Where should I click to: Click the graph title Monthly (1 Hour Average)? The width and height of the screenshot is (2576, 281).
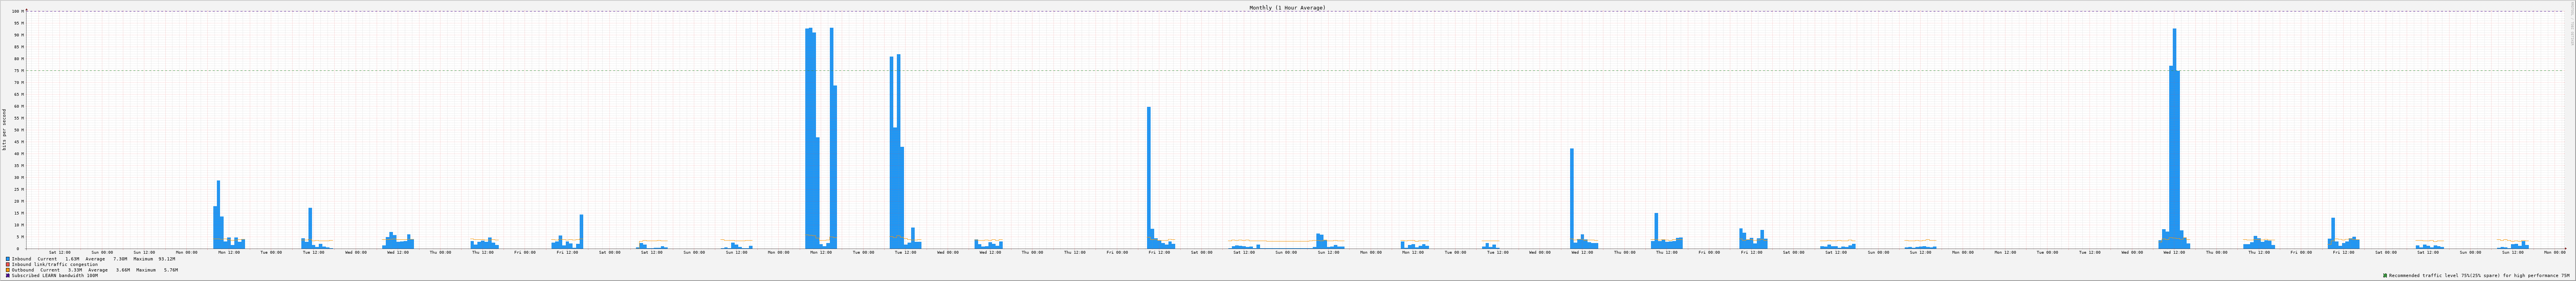click(1287, 7)
